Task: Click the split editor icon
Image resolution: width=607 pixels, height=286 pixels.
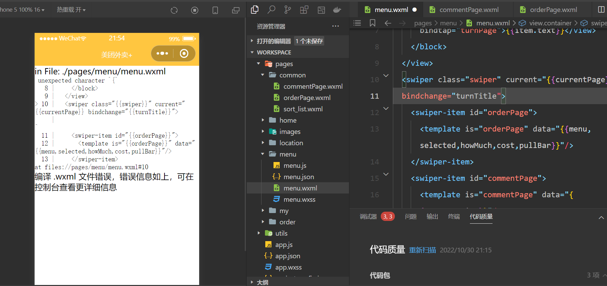Action: coord(601,10)
